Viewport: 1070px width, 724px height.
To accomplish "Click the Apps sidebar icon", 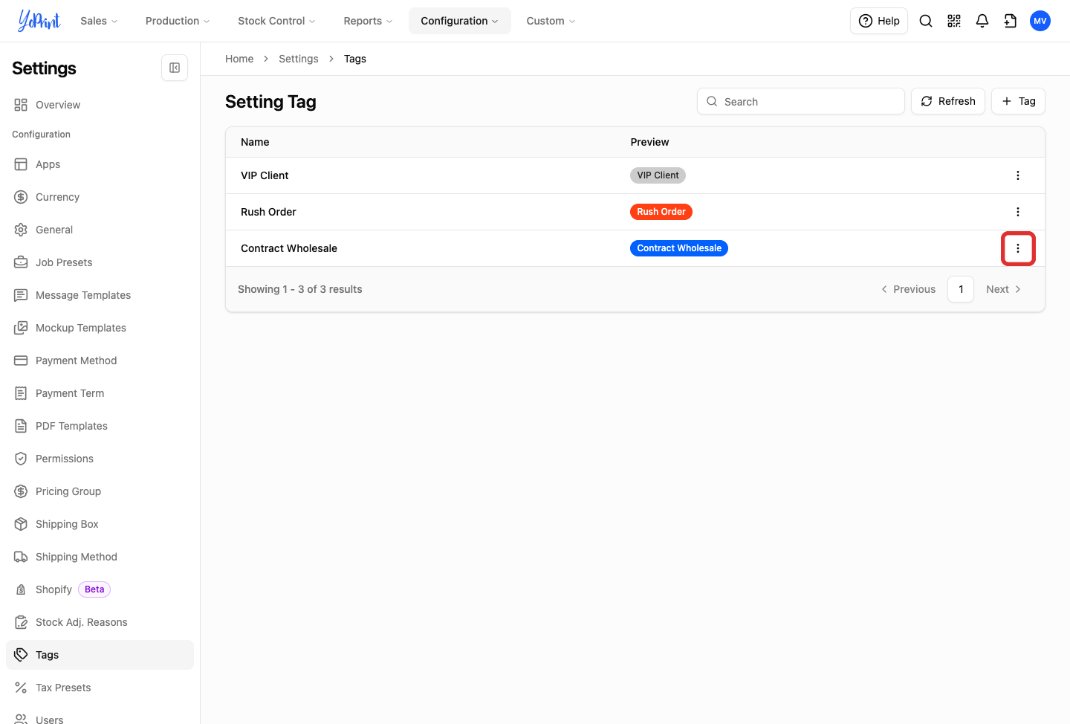I will (x=21, y=164).
